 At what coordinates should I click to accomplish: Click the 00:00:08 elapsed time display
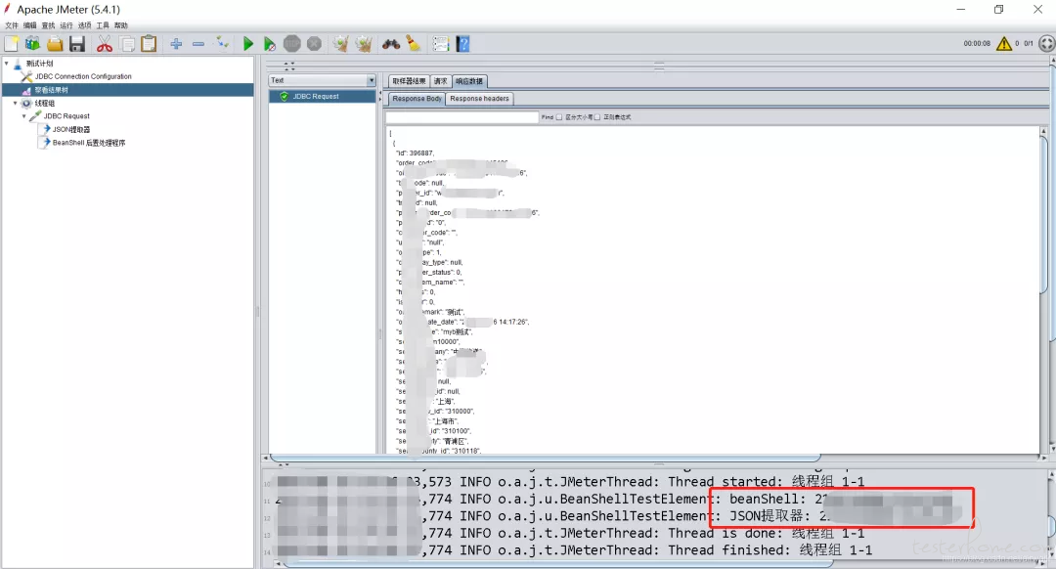(977, 44)
